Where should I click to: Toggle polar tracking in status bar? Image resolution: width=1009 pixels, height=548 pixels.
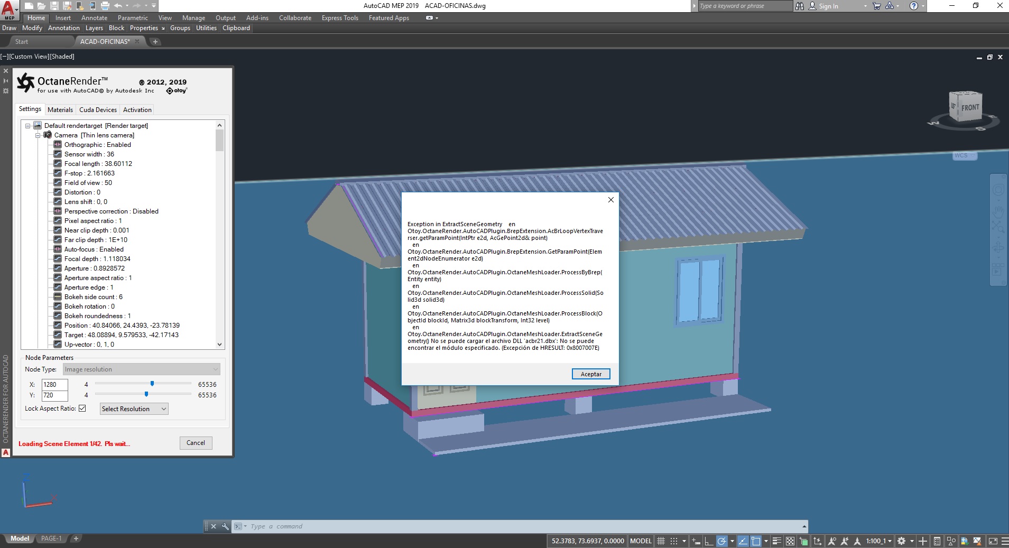click(722, 541)
